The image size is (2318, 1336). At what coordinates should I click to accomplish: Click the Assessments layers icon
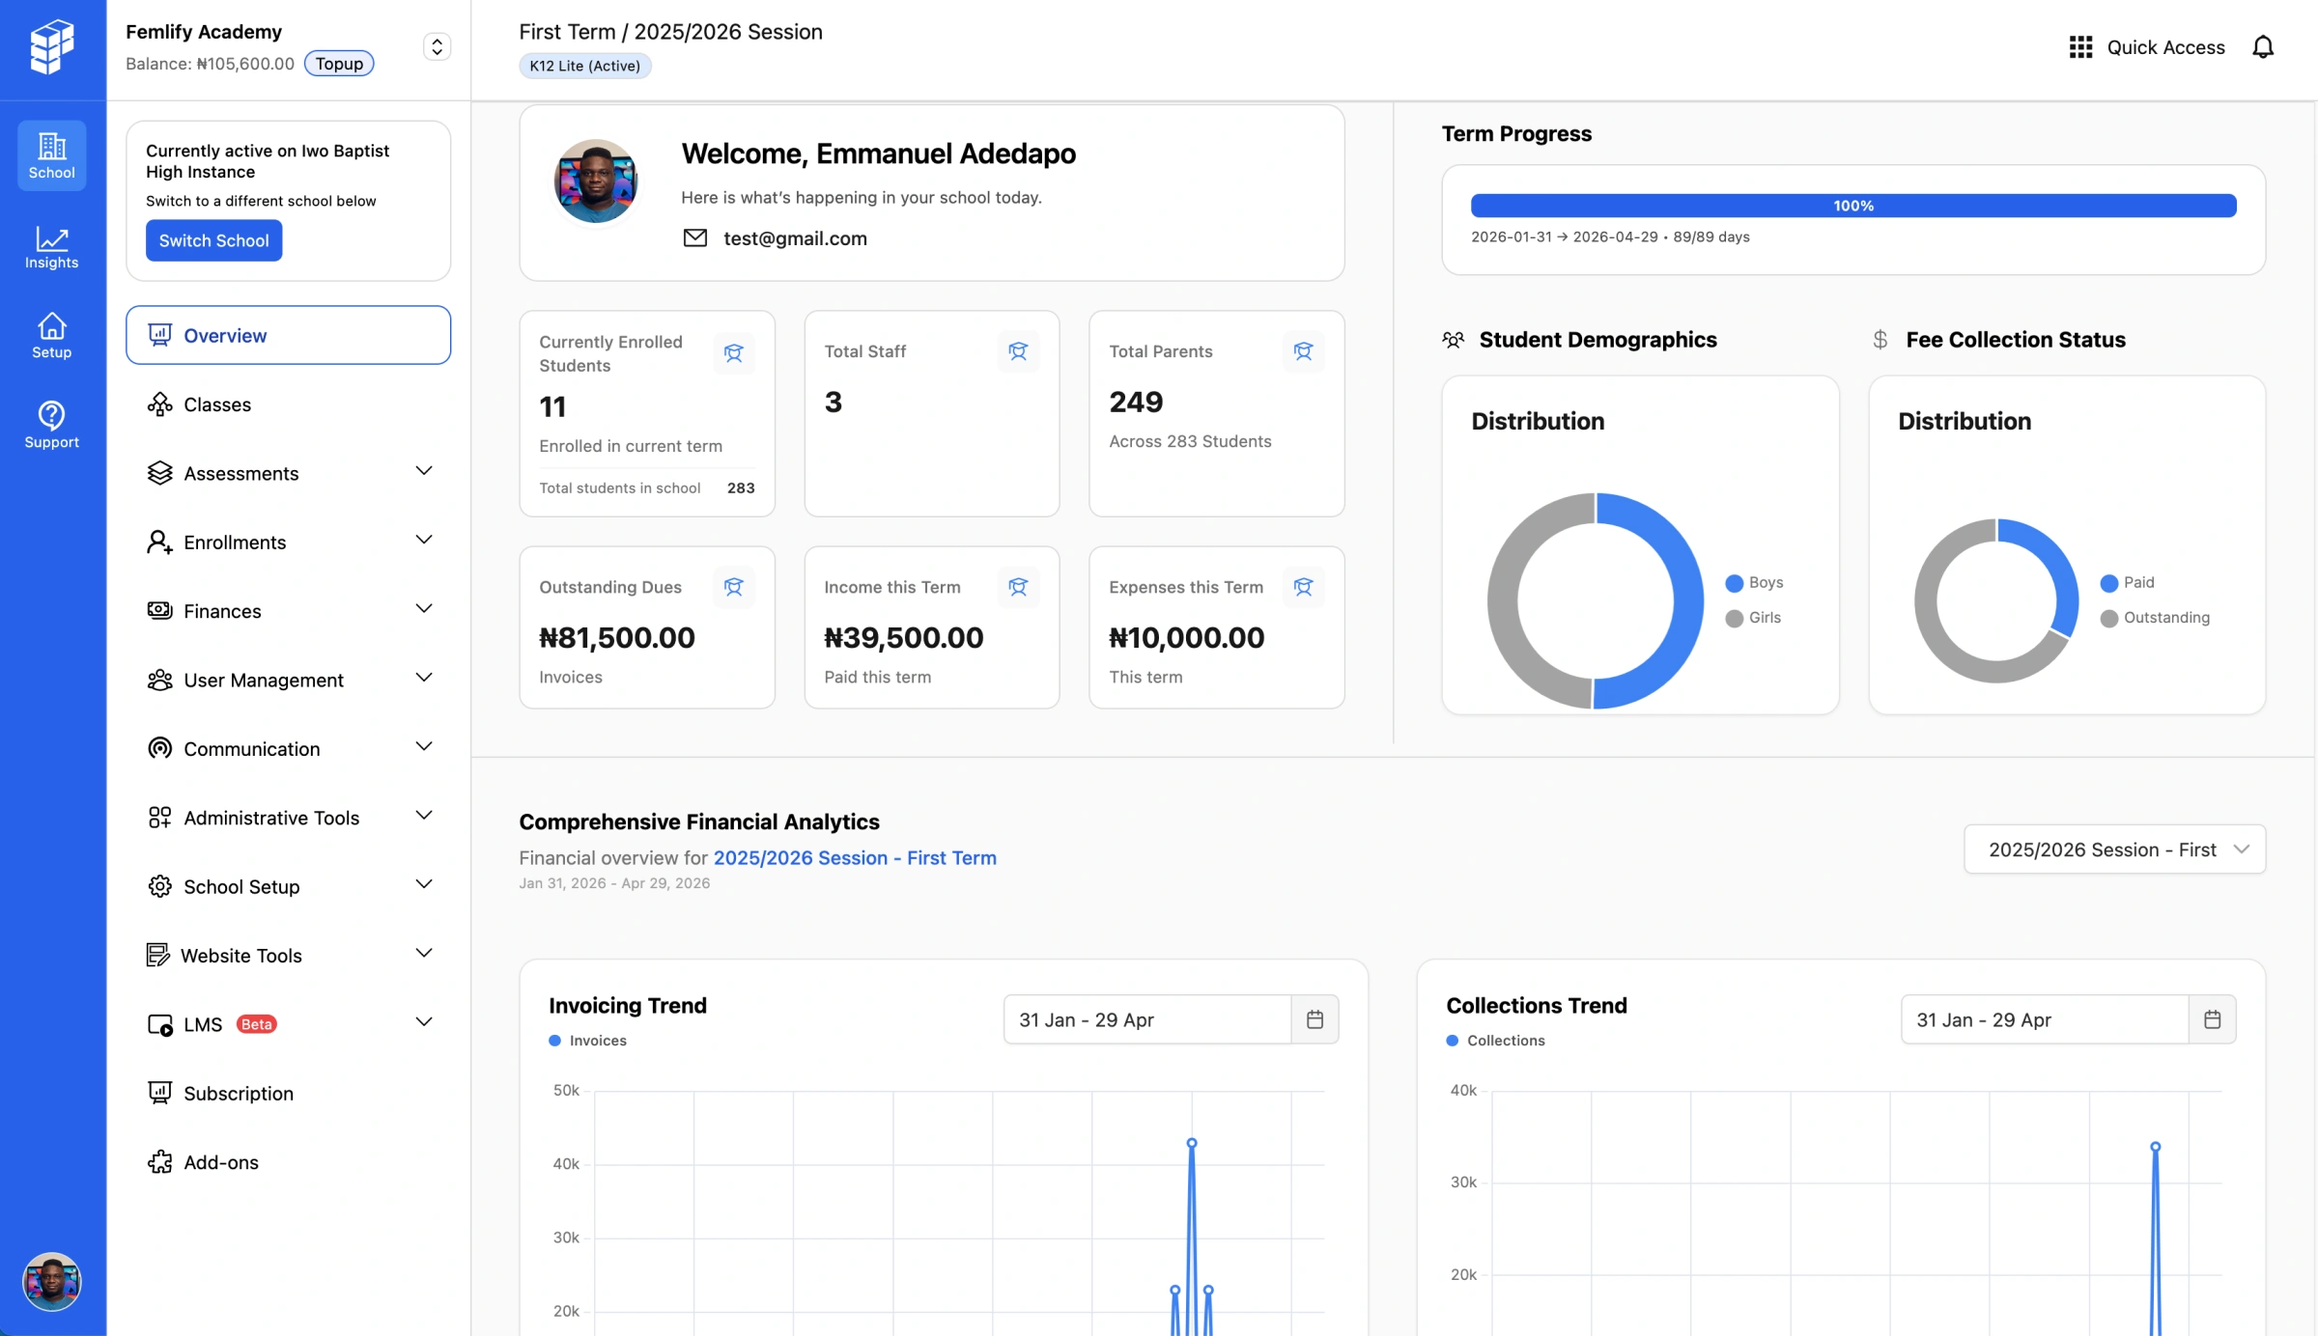tap(160, 473)
